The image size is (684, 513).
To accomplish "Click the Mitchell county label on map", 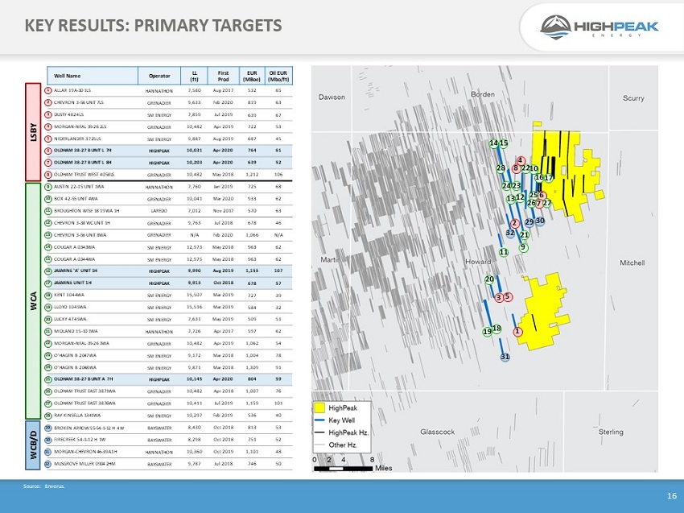I will coord(632,263).
